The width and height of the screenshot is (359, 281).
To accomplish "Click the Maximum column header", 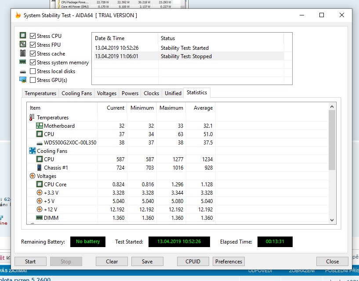I will (x=171, y=107).
